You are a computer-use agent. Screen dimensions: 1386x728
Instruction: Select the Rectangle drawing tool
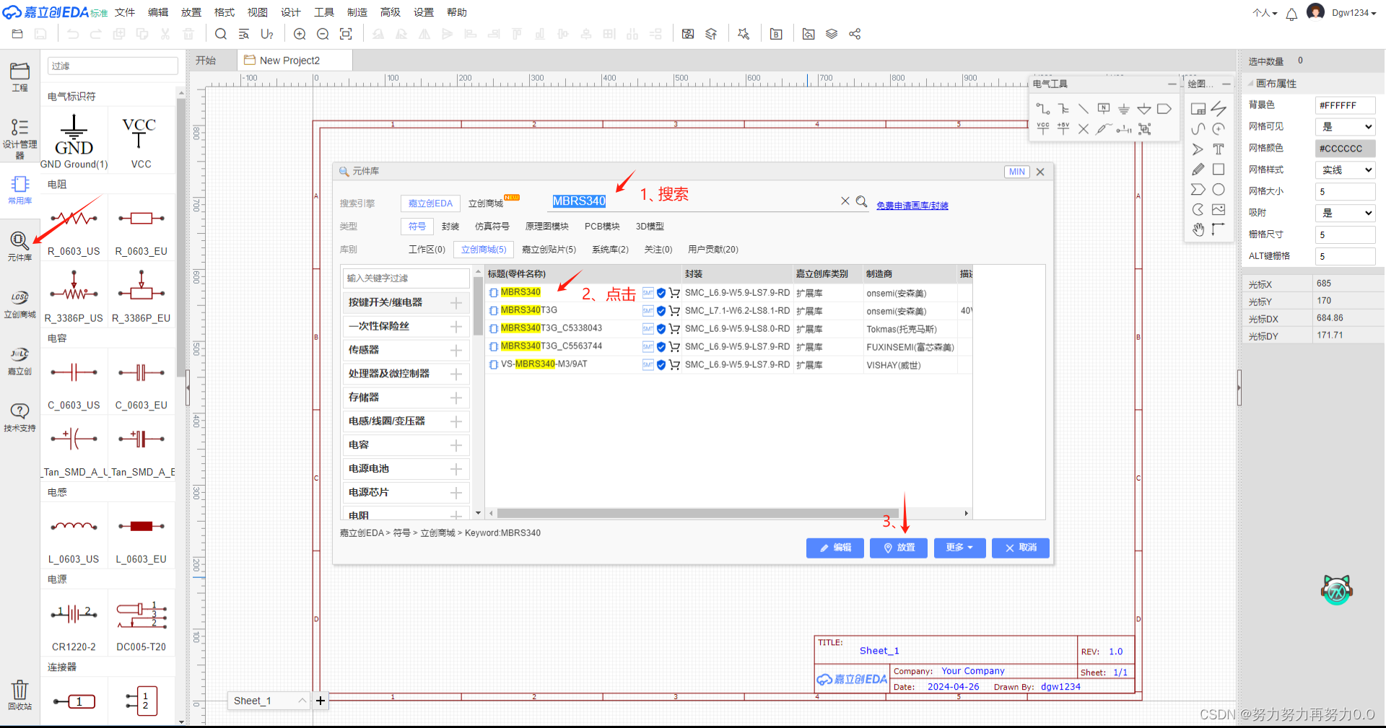[1219, 170]
